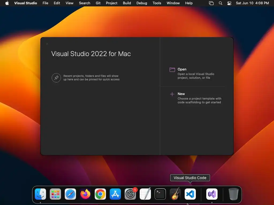Open TextEdit from the Dock
The width and height of the screenshot is (274, 205).
point(145,194)
